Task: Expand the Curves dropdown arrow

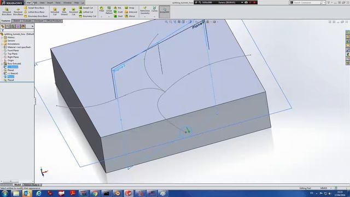Action: pyautogui.click(x=154, y=16)
